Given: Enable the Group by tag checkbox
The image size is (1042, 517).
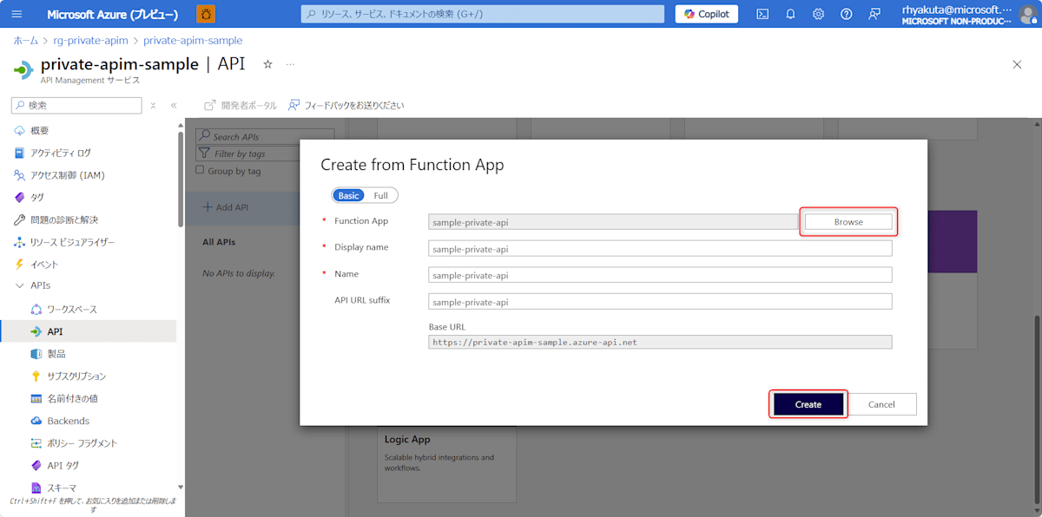Looking at the screenshot, I should tap(200, 171).
